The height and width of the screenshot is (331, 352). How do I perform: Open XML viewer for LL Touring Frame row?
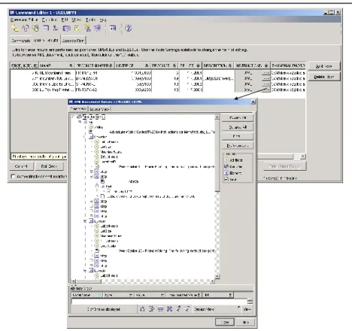click(266, 90)
